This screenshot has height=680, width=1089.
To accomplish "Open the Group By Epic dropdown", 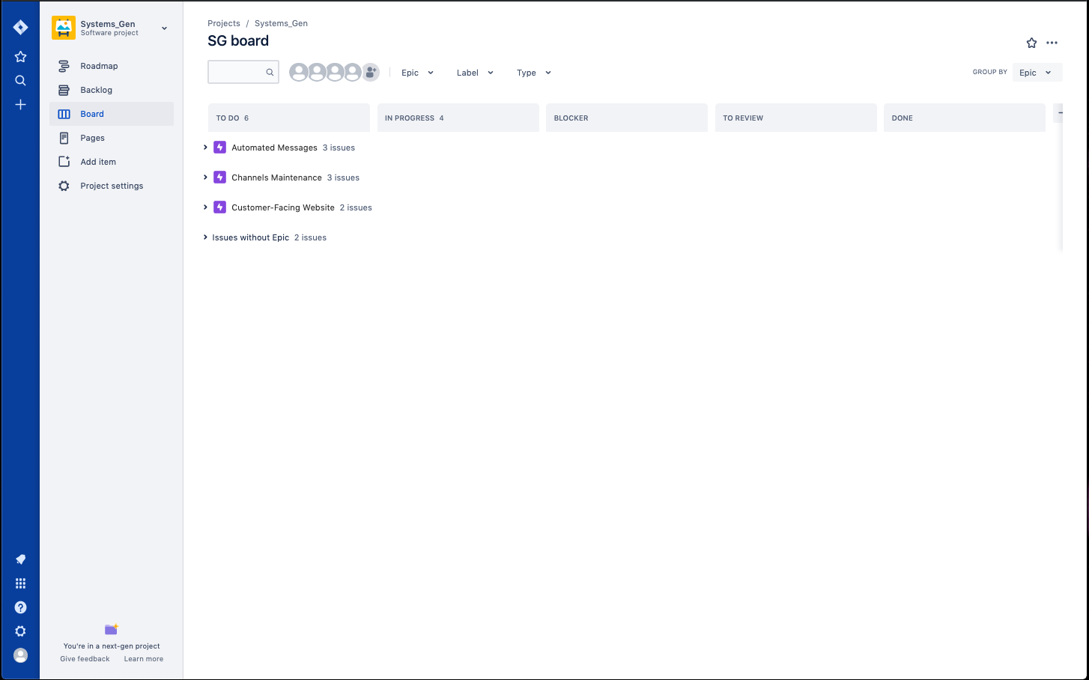I will pos(1037,73).
